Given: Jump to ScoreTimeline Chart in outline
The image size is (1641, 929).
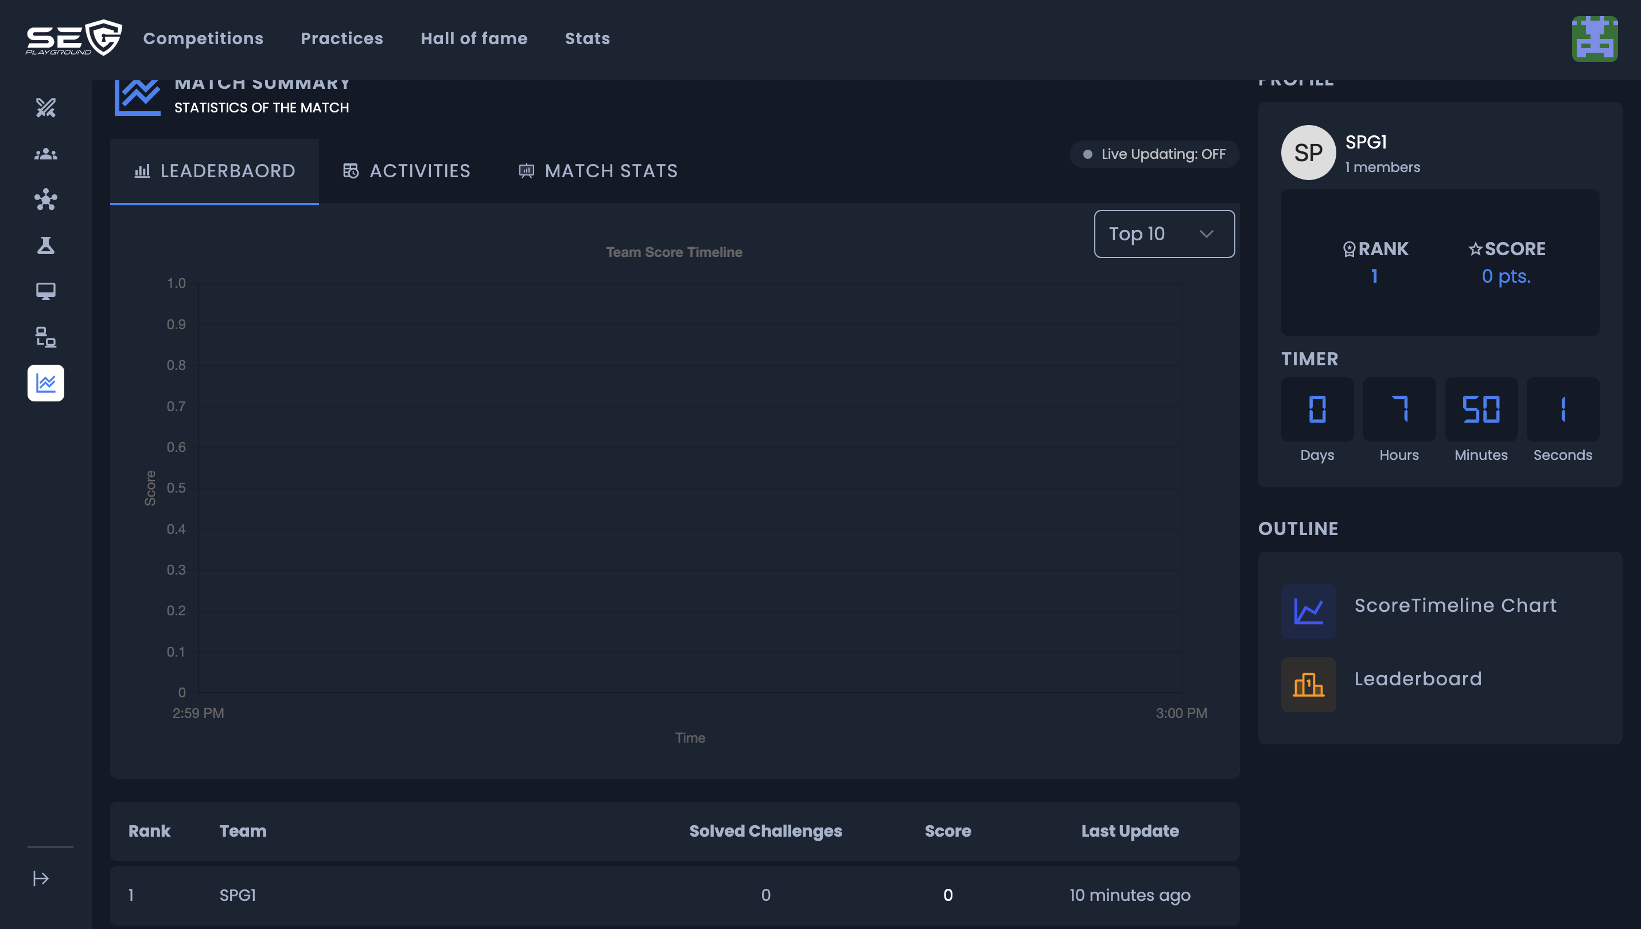Looking at the screenshot, I should click(x=1455, y=606).
